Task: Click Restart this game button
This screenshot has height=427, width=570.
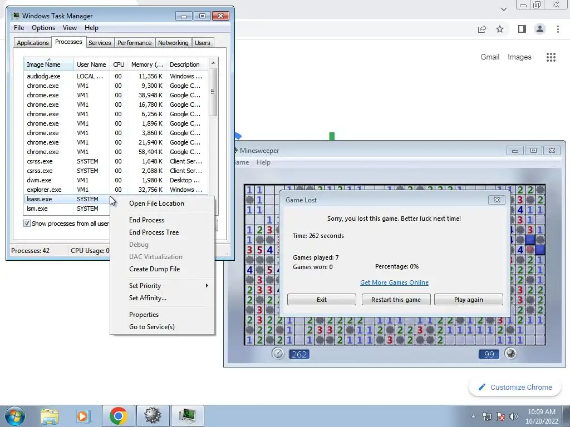Action: 396,300
